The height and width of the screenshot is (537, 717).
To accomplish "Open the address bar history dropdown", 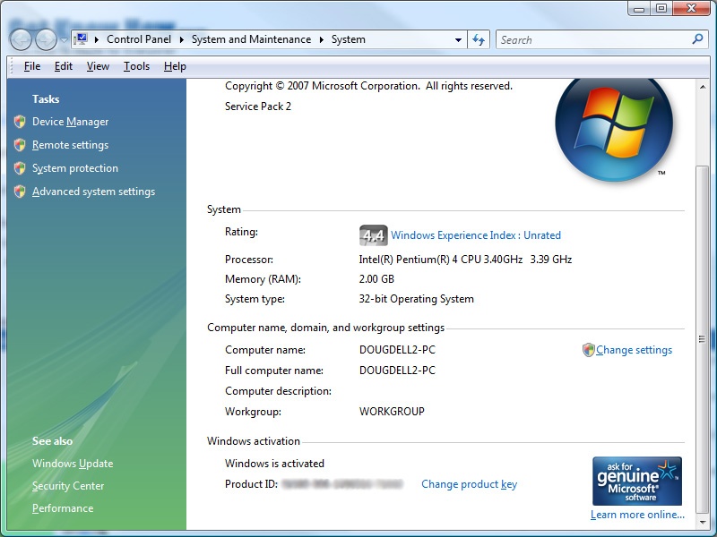I will click(x=458, y=39).
